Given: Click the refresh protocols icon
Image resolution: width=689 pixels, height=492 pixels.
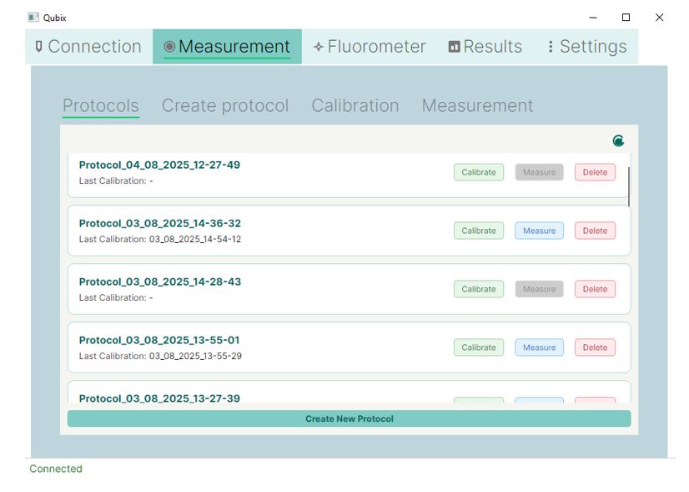Looking at the screenshot, I should (618, 141).
